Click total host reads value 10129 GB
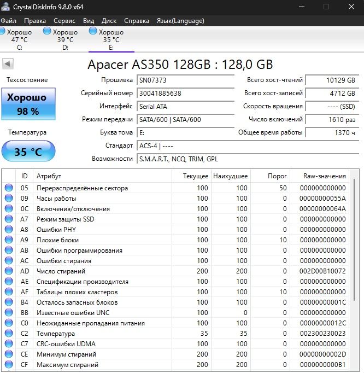 tap(332, 80)
